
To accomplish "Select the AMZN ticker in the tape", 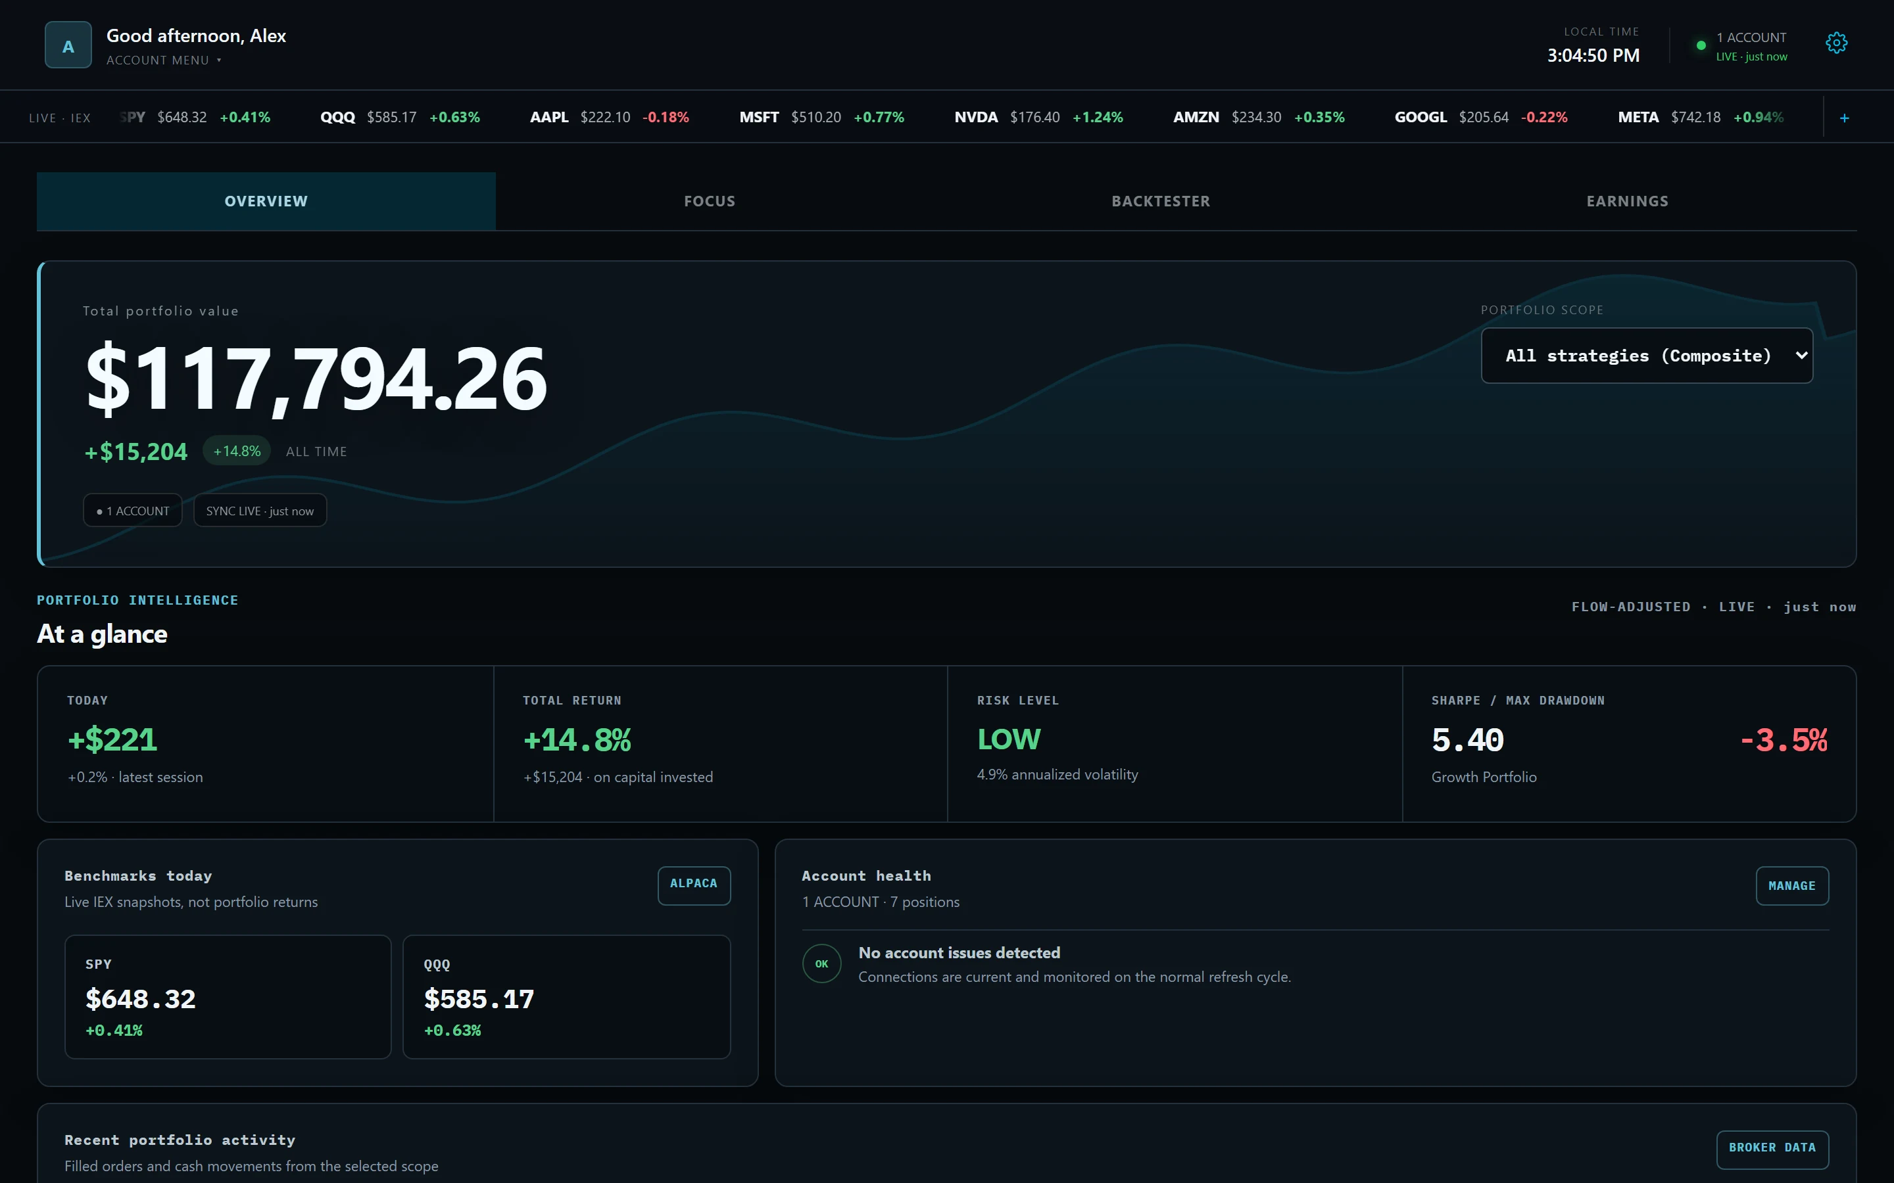I will pyautogui.click(x=1259, y=118).
